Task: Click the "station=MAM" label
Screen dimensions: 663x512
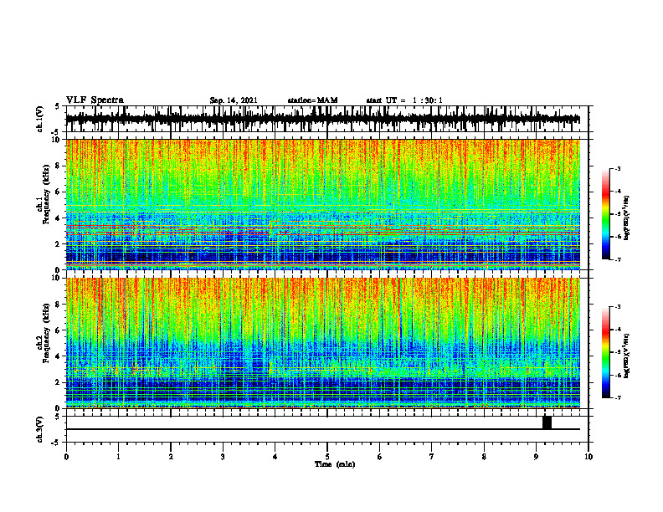Action: pos(312,100)
